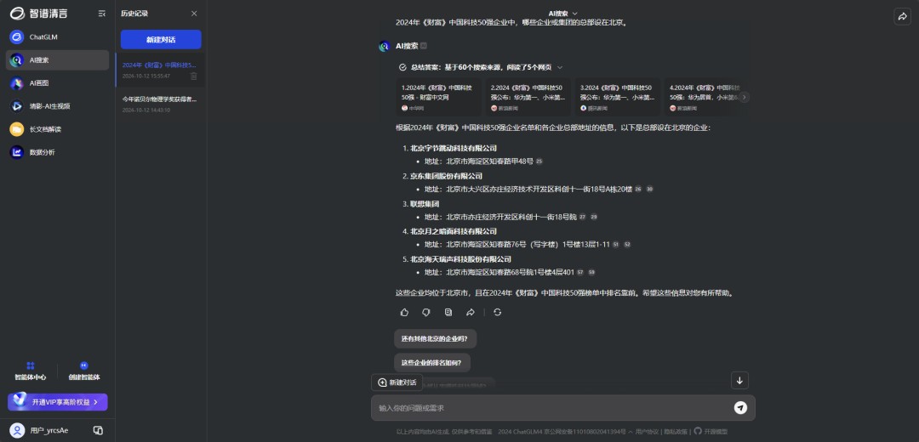Click company name 北京月之暗面科技有限公司
919x442 pixels.
[453, 231]
